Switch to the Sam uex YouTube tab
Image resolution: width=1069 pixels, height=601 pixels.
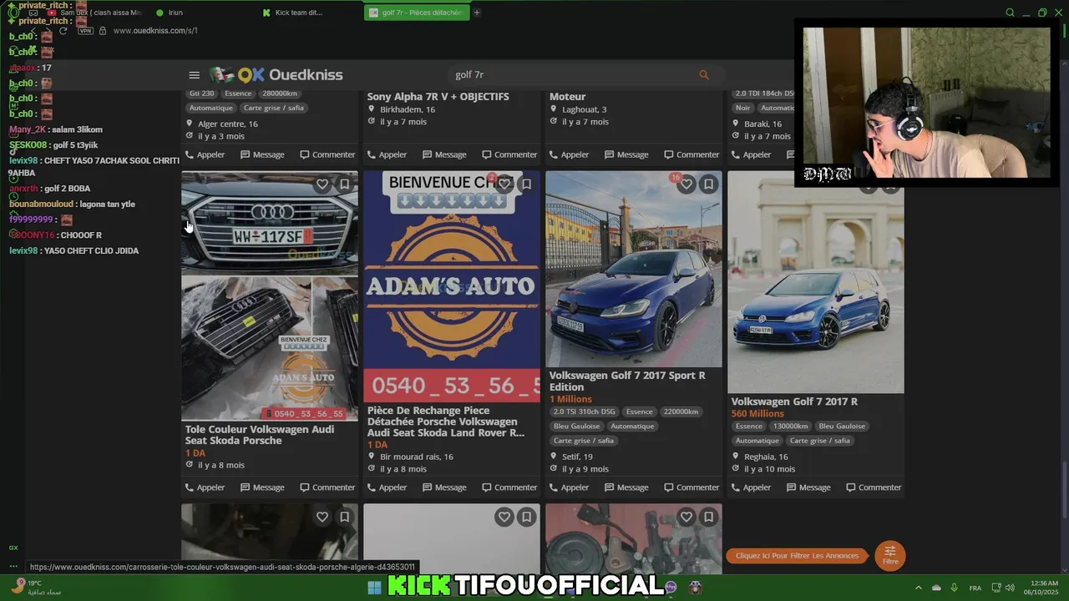(94, 13)
